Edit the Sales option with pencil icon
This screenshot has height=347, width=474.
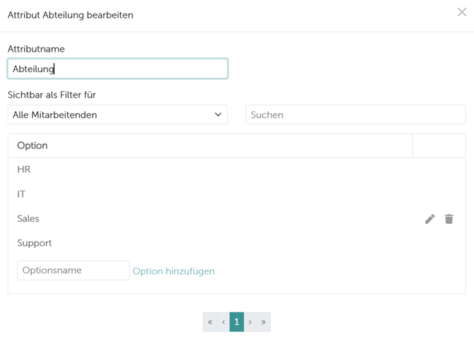pos(429,220)
